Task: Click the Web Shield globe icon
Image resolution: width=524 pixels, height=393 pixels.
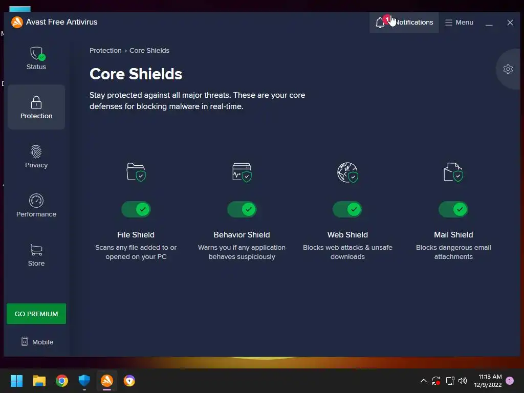Action: pos(347,172)
